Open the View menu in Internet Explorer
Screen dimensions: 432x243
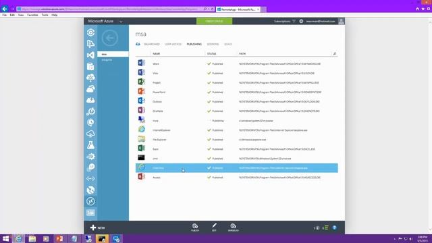[21, 15]
